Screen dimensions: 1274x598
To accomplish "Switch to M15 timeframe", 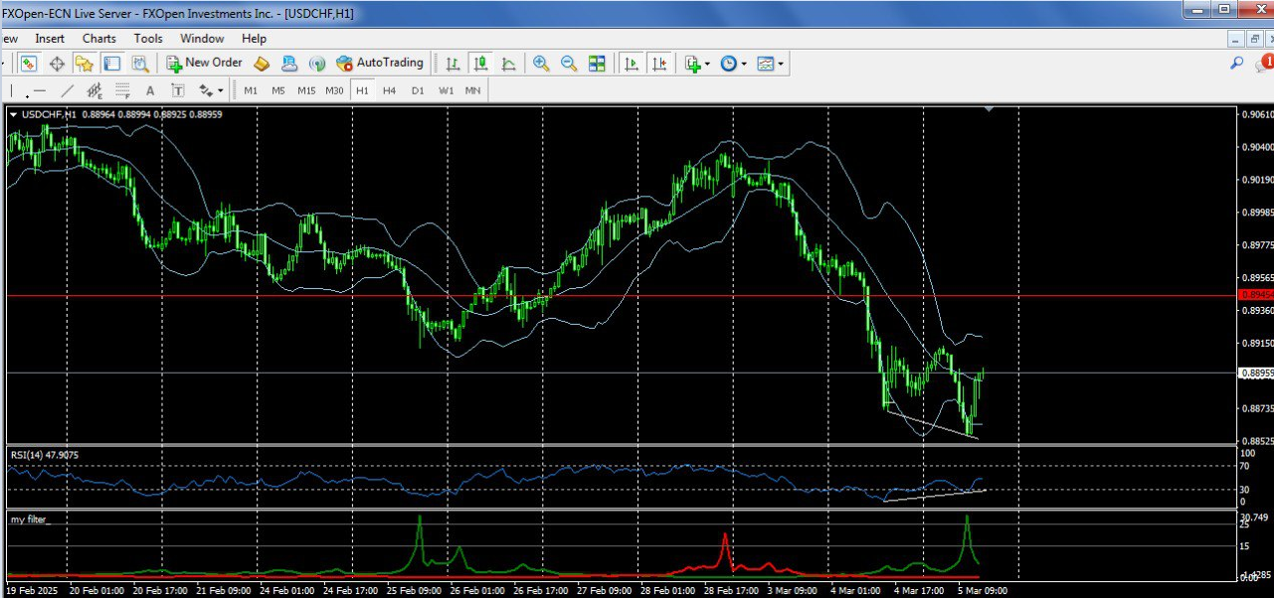I will coord(306,90).
